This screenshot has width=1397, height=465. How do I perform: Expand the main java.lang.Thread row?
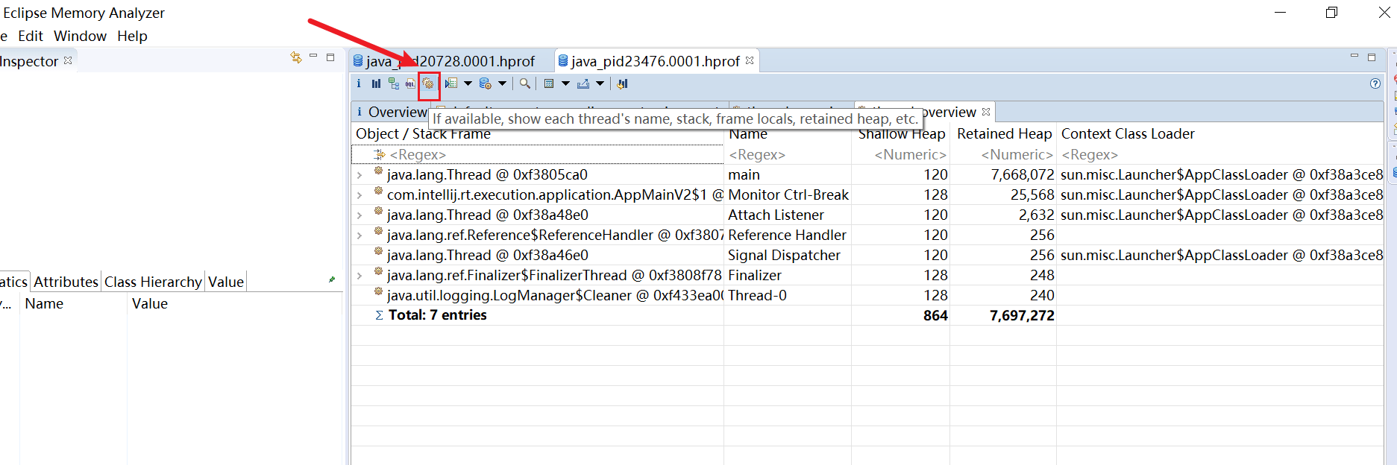click(x=360, y=175)
